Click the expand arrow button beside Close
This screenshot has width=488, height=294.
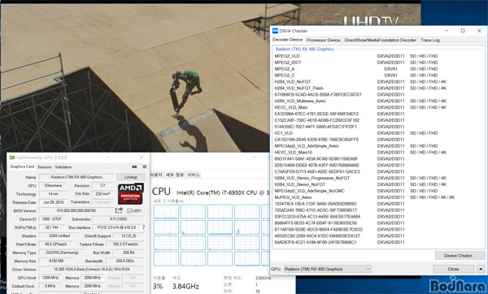[481, 269]
